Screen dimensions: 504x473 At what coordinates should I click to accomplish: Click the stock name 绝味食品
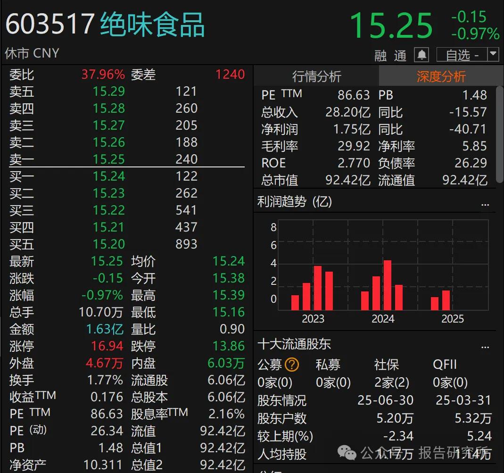click(x=151, y=25)
